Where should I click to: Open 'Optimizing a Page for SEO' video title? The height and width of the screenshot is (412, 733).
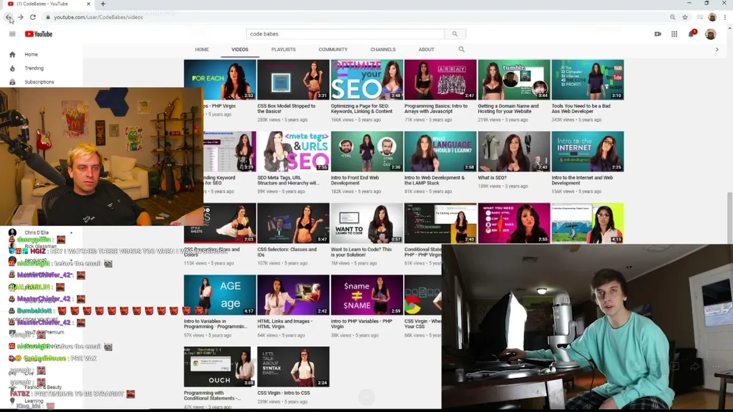(x=362, y=109)
